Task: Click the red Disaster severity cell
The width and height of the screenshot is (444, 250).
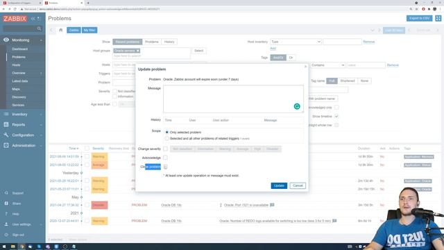Action: [x=99, y=205]
